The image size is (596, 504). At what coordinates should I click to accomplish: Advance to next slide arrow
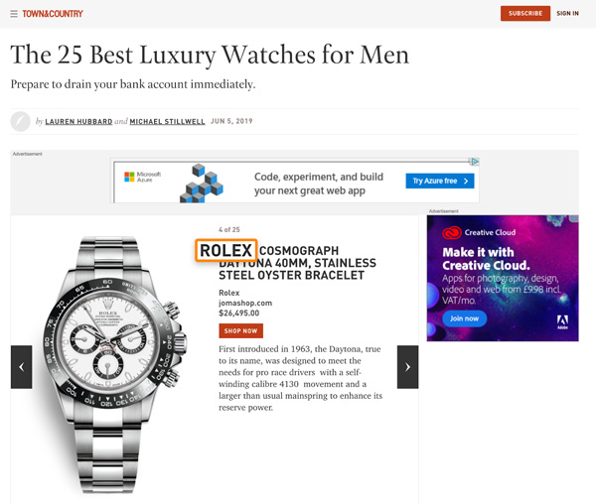click(x=407, y=367)
